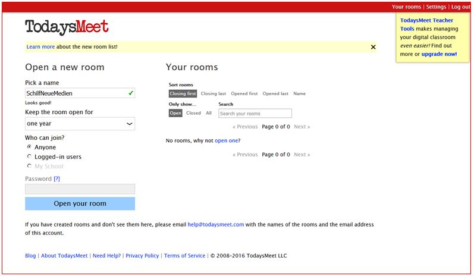Click the Password input field
Image resolution: width=474 pixels, height=276 pixels.
[x=80, y=189]
